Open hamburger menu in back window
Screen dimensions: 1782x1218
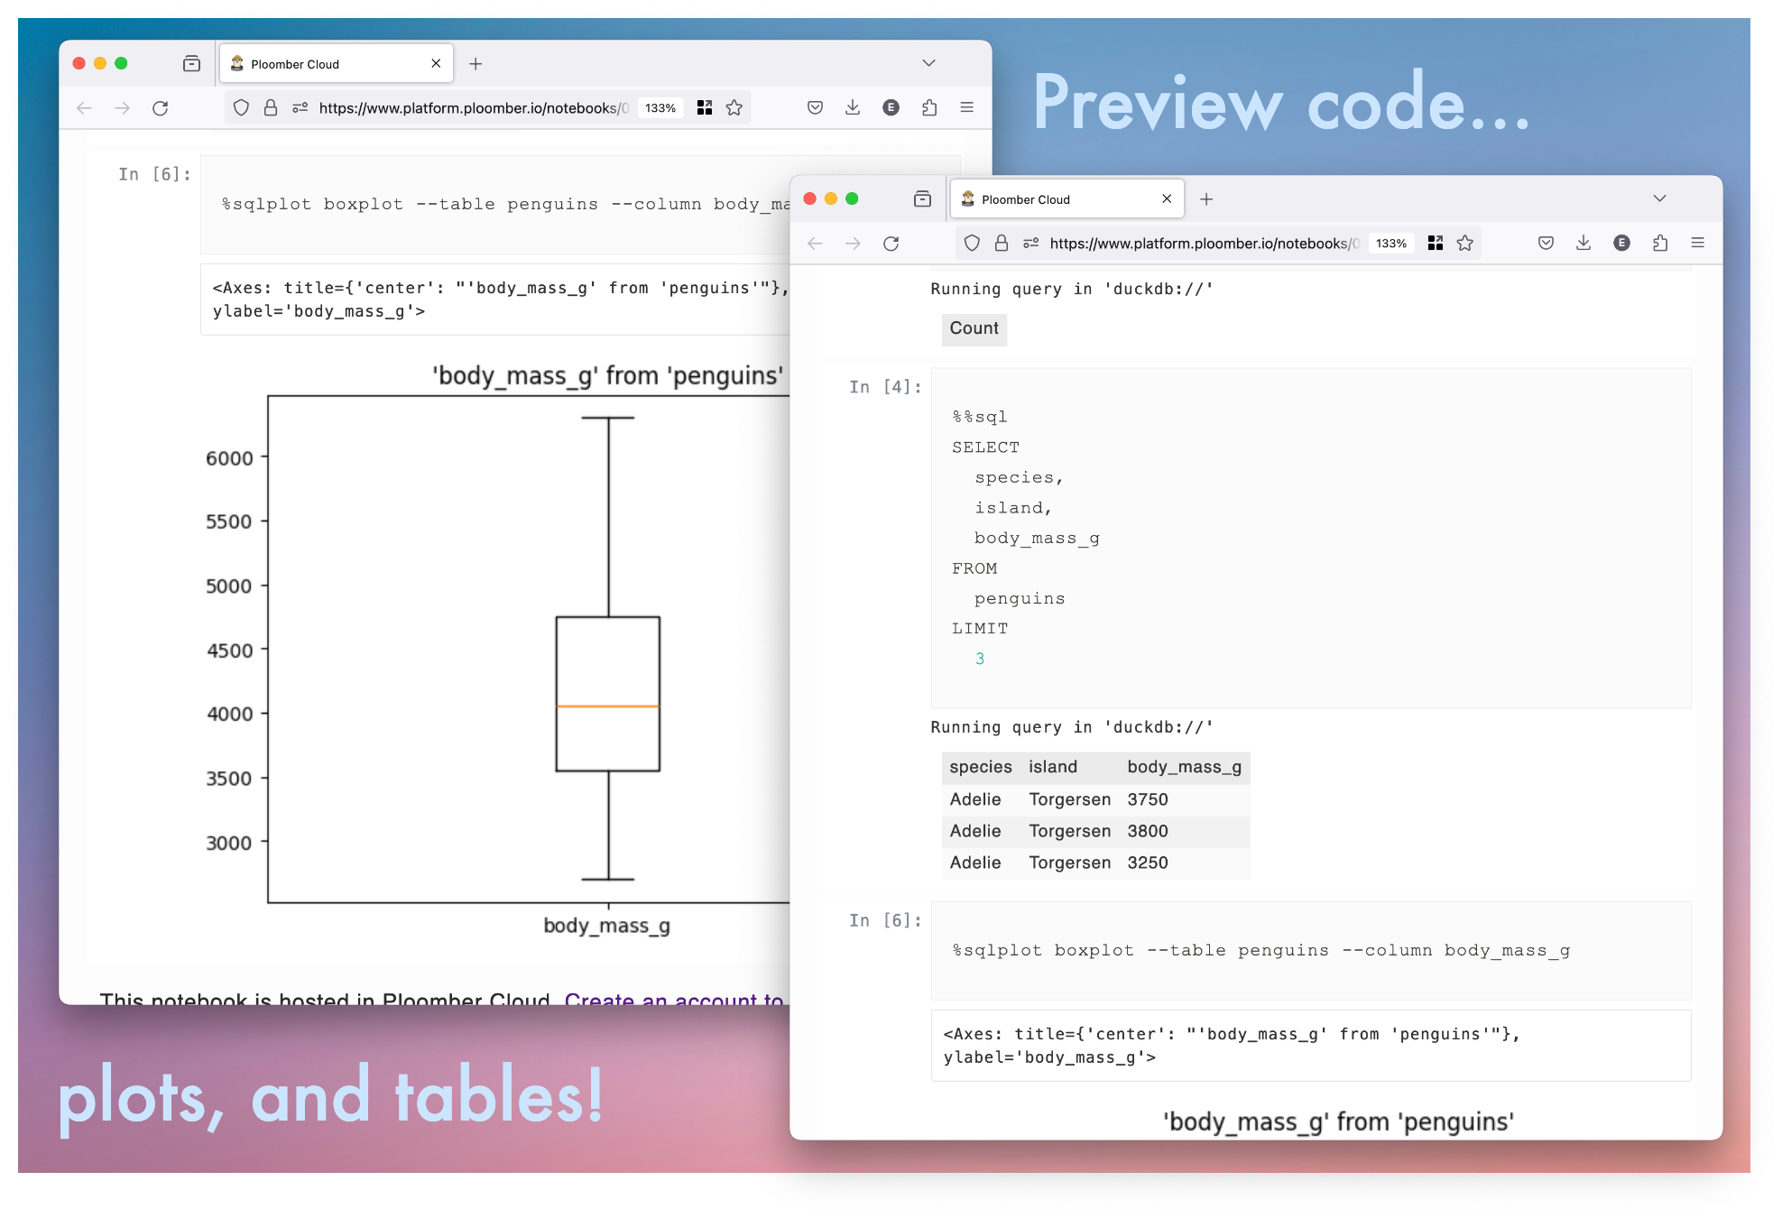(x=966, y=107)
